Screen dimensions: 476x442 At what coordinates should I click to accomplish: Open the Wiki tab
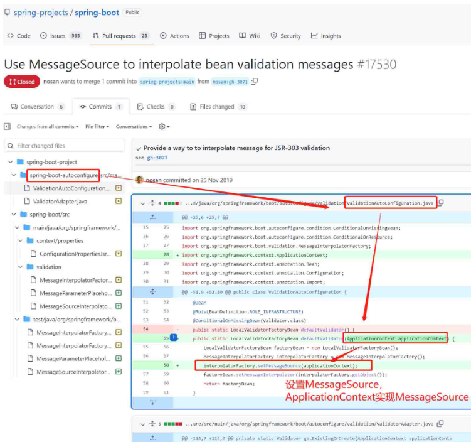tap(250, 36)
